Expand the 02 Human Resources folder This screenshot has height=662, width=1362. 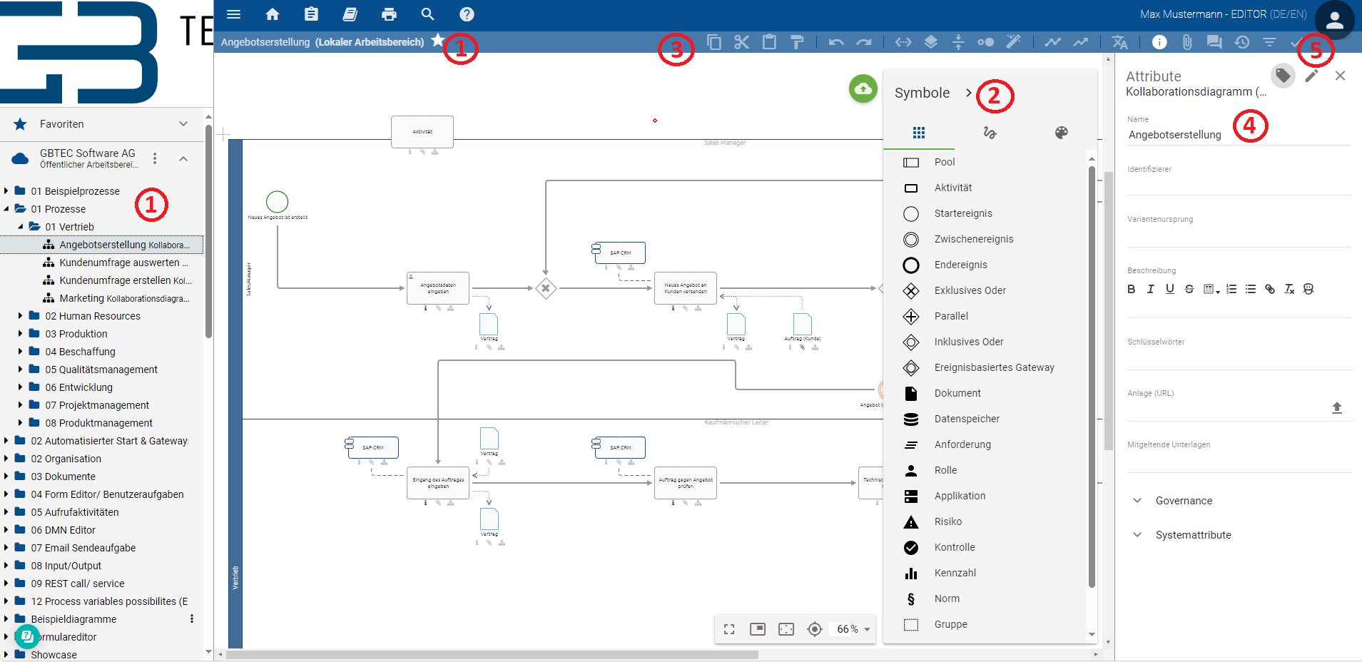pyautogui.click(x=21, y=315)
